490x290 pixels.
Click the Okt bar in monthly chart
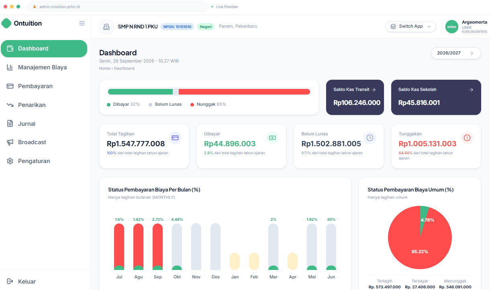[x=177, y=247]
